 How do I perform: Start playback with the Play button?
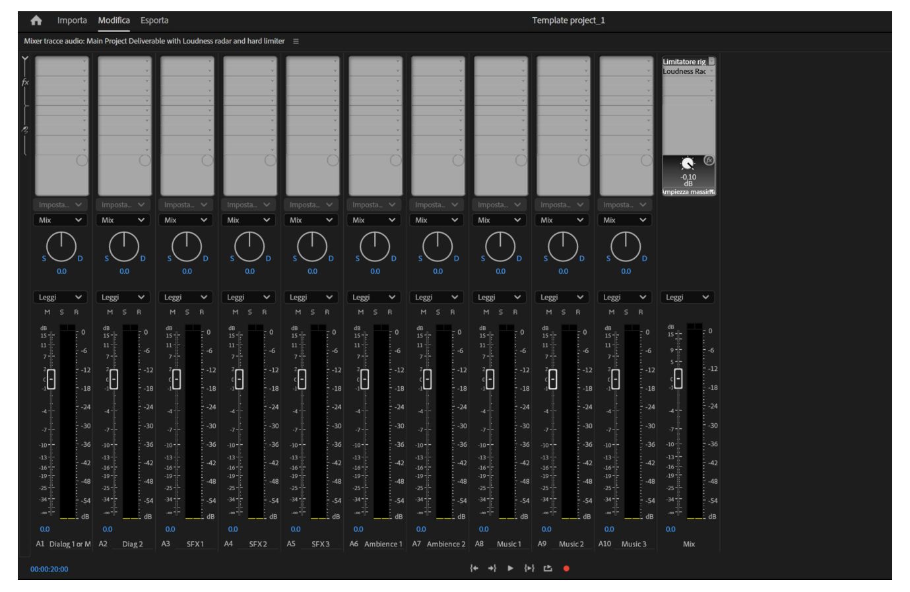(510, 568)
